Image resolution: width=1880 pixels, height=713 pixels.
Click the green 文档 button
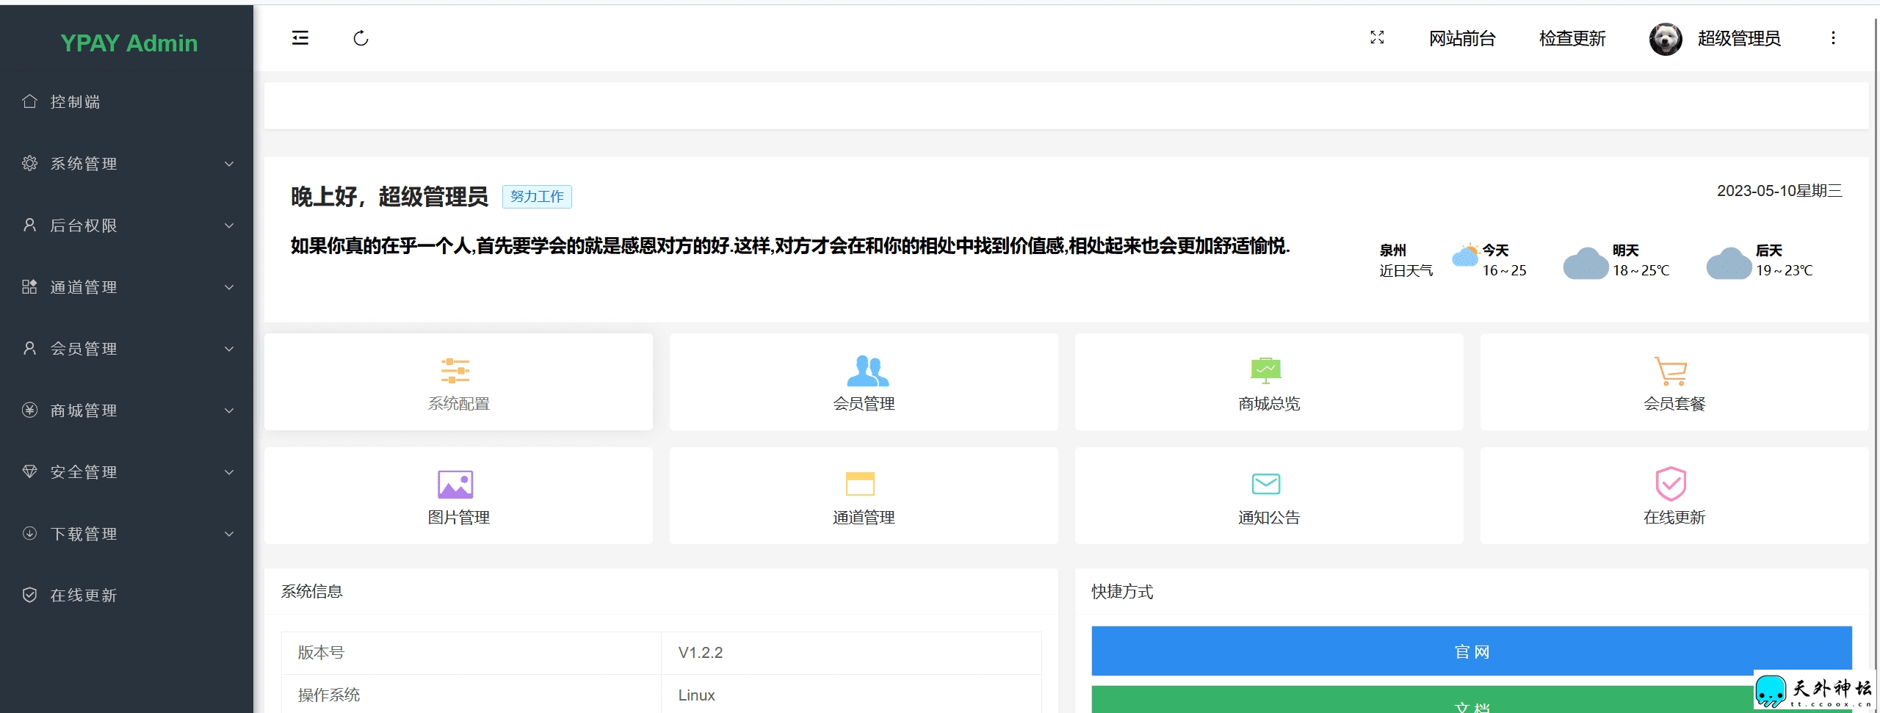[1472, 700]
